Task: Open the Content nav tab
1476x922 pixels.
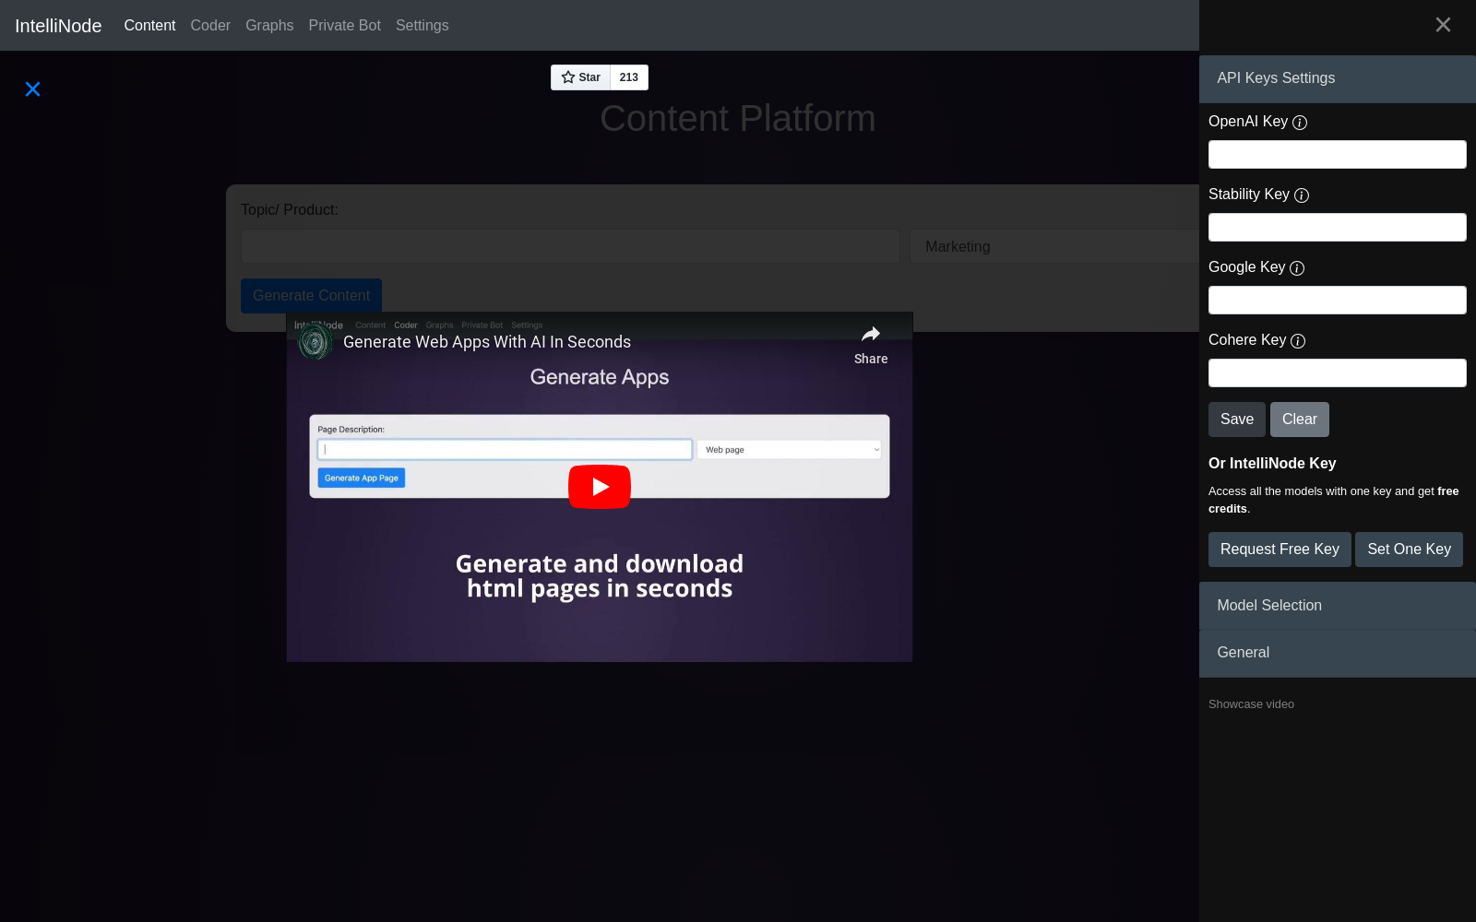Action: [149, 26]
